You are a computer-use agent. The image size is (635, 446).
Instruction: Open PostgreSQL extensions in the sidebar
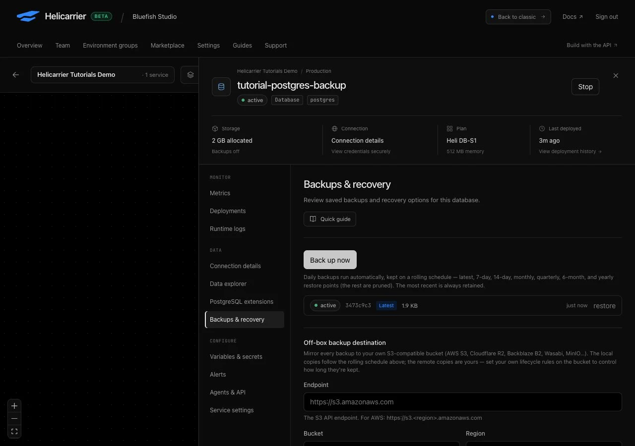[x=245, y=302]
